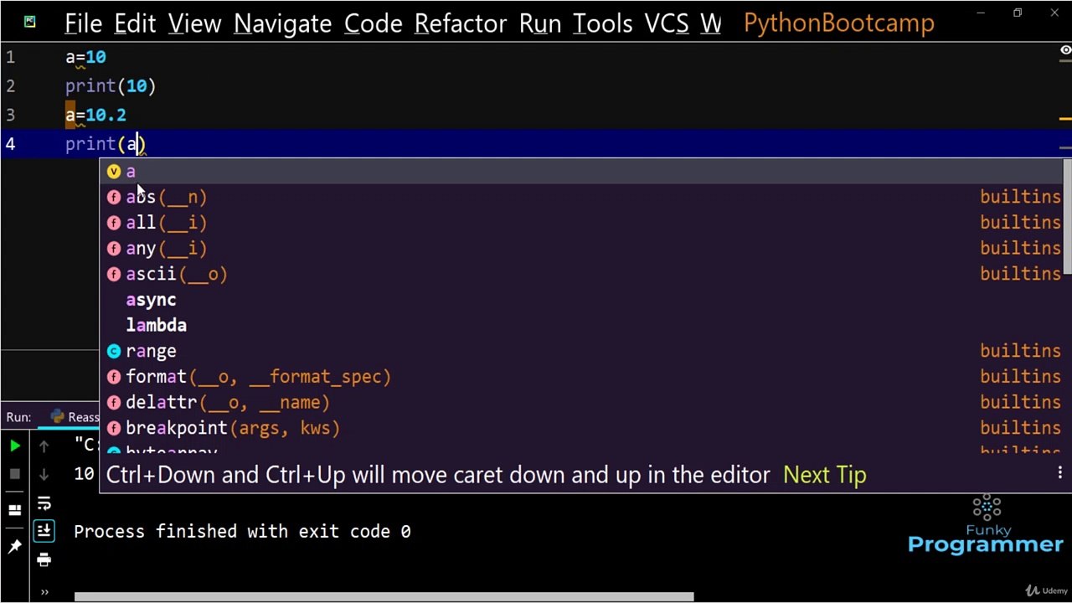Click the Process finished with exit code text
This screenshot has height=603, width=1072.
(x=242, y=532)
